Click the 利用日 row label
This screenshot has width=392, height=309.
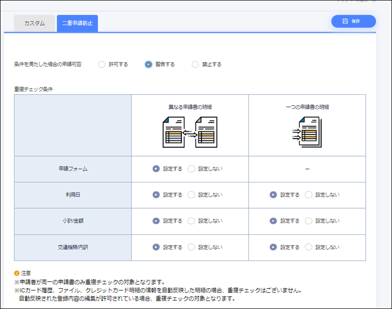[73, 195]
